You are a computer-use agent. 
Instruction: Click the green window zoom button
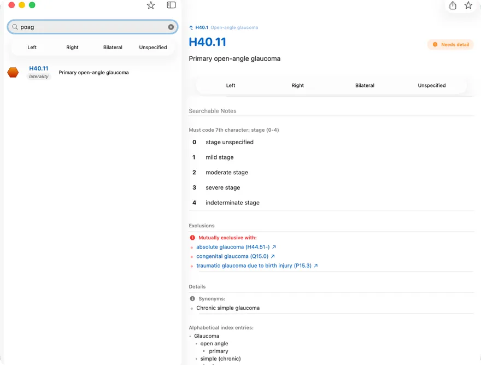click(x=32, y=5)
